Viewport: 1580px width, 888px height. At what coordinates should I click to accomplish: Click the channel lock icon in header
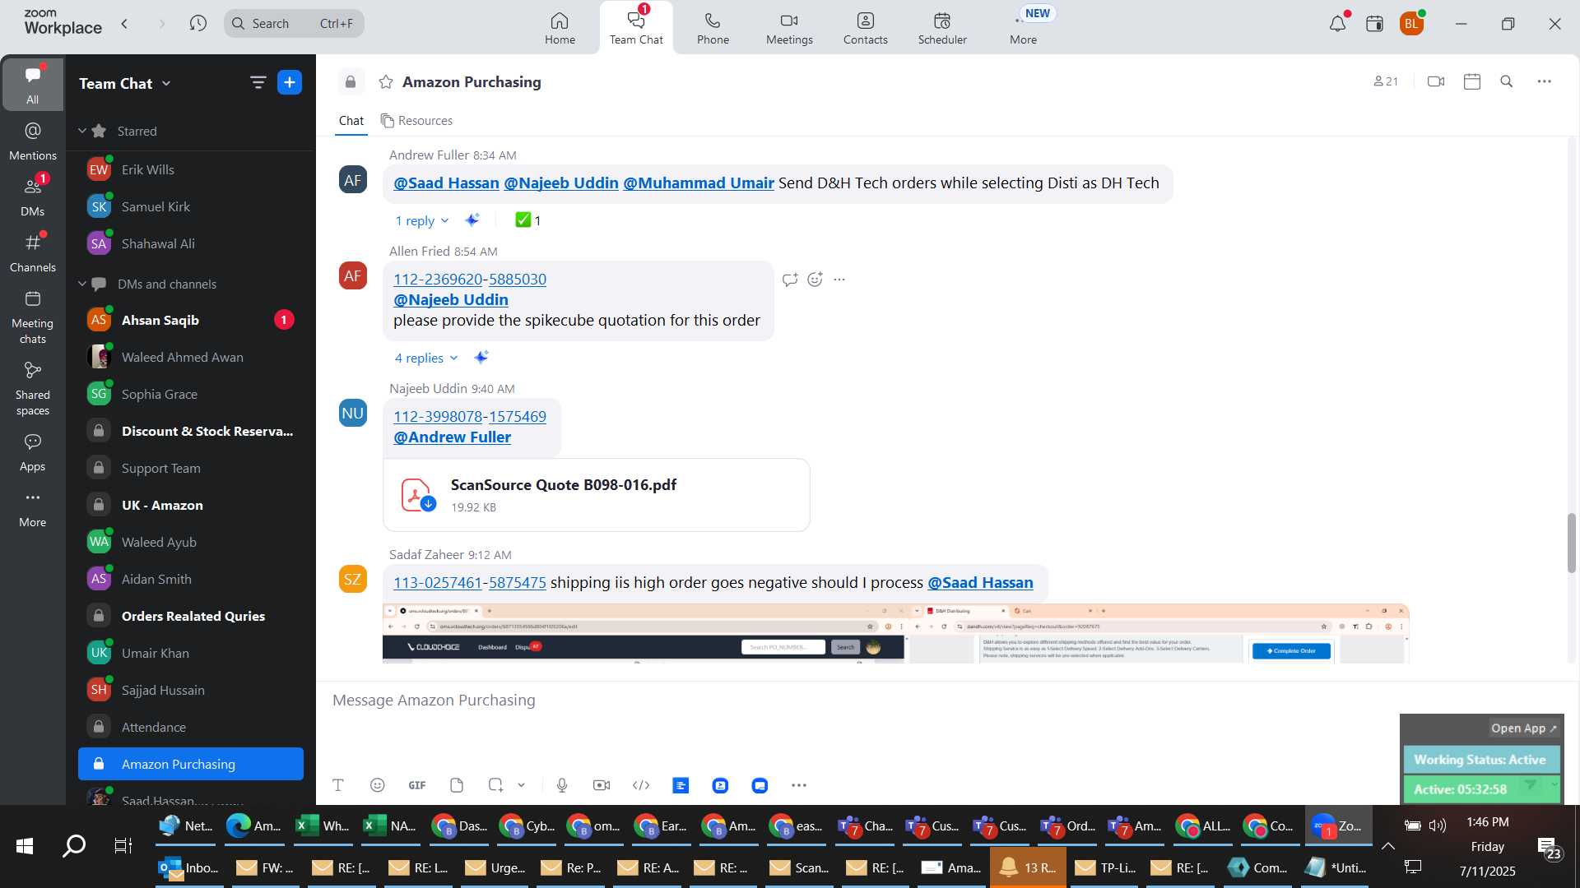(x=351, y=81)
